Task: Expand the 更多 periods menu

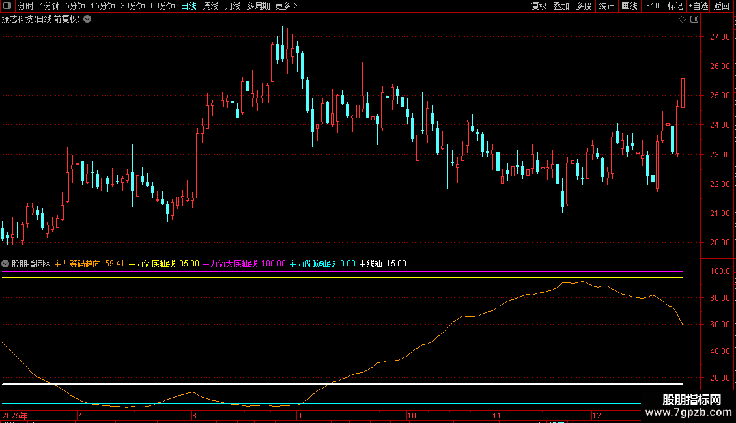Action: (x=286, y=6)
